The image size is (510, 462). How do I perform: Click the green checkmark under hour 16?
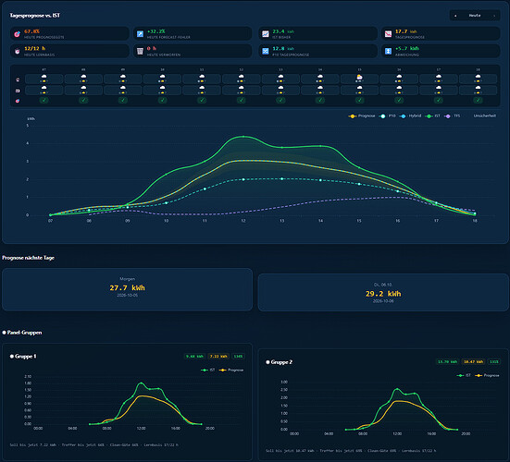tap(399, 101)
